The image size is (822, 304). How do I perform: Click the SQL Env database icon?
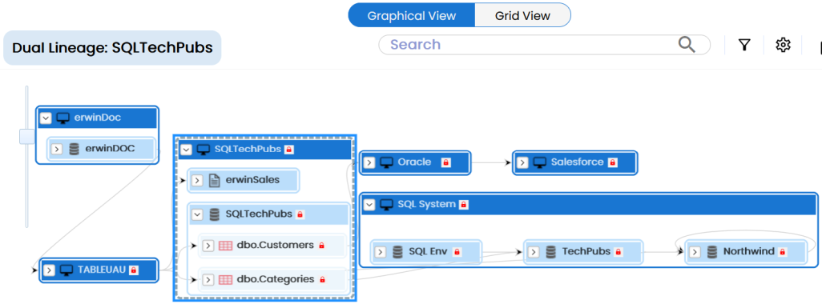[x=398, y=252]
